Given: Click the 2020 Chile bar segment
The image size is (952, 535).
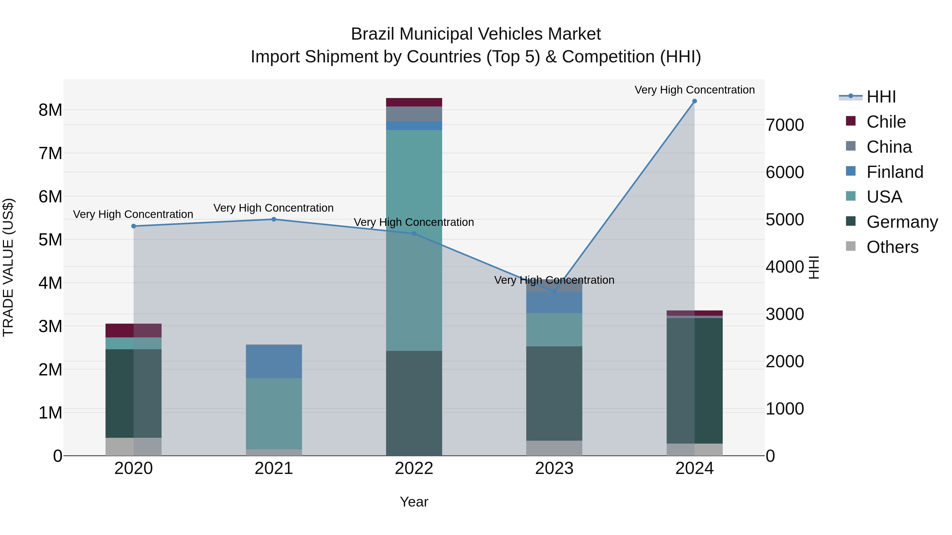Looking at the screenshot, I should pyautogui.click(x=134, y=331).
